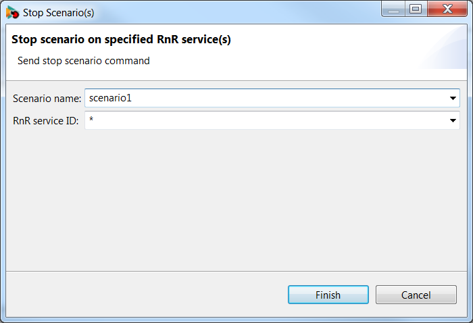Select the asterisk value in service ID box

[x=91, y=119]
